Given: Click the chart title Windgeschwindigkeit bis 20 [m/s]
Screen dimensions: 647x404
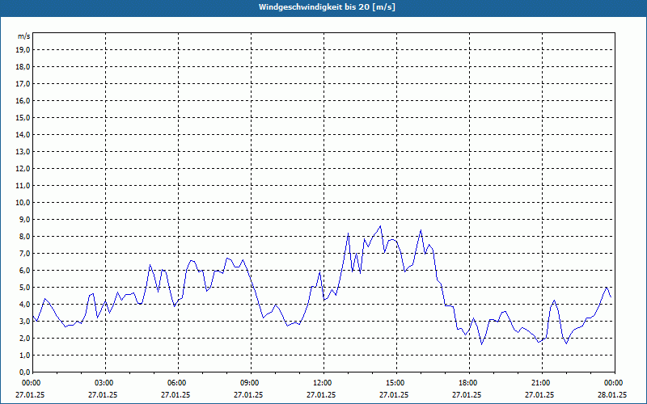Looking at the screenshot, I should point(327,7).
